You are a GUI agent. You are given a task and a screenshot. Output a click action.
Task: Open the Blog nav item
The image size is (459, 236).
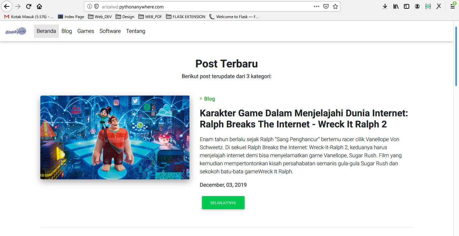pos(67,31)
